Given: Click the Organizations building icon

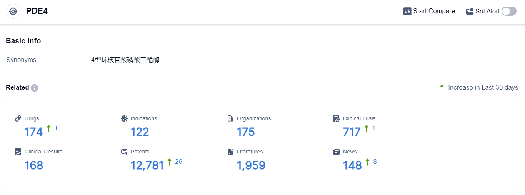Looking at the screenshot, I should (230, 118).
